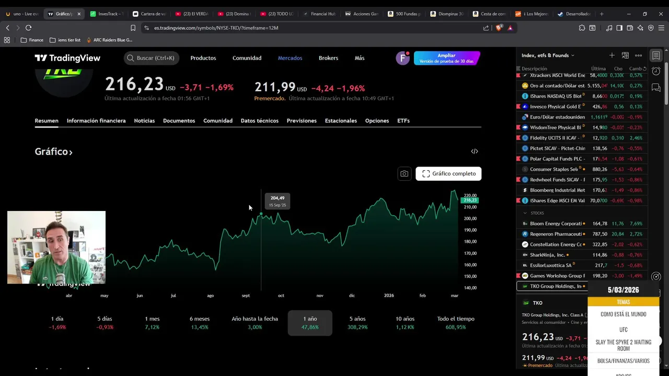Image resolution: width=669 pixels, height=376 pixels.
Task: Switch to the InvesTrack browser tab
Action: pos(107,14)
